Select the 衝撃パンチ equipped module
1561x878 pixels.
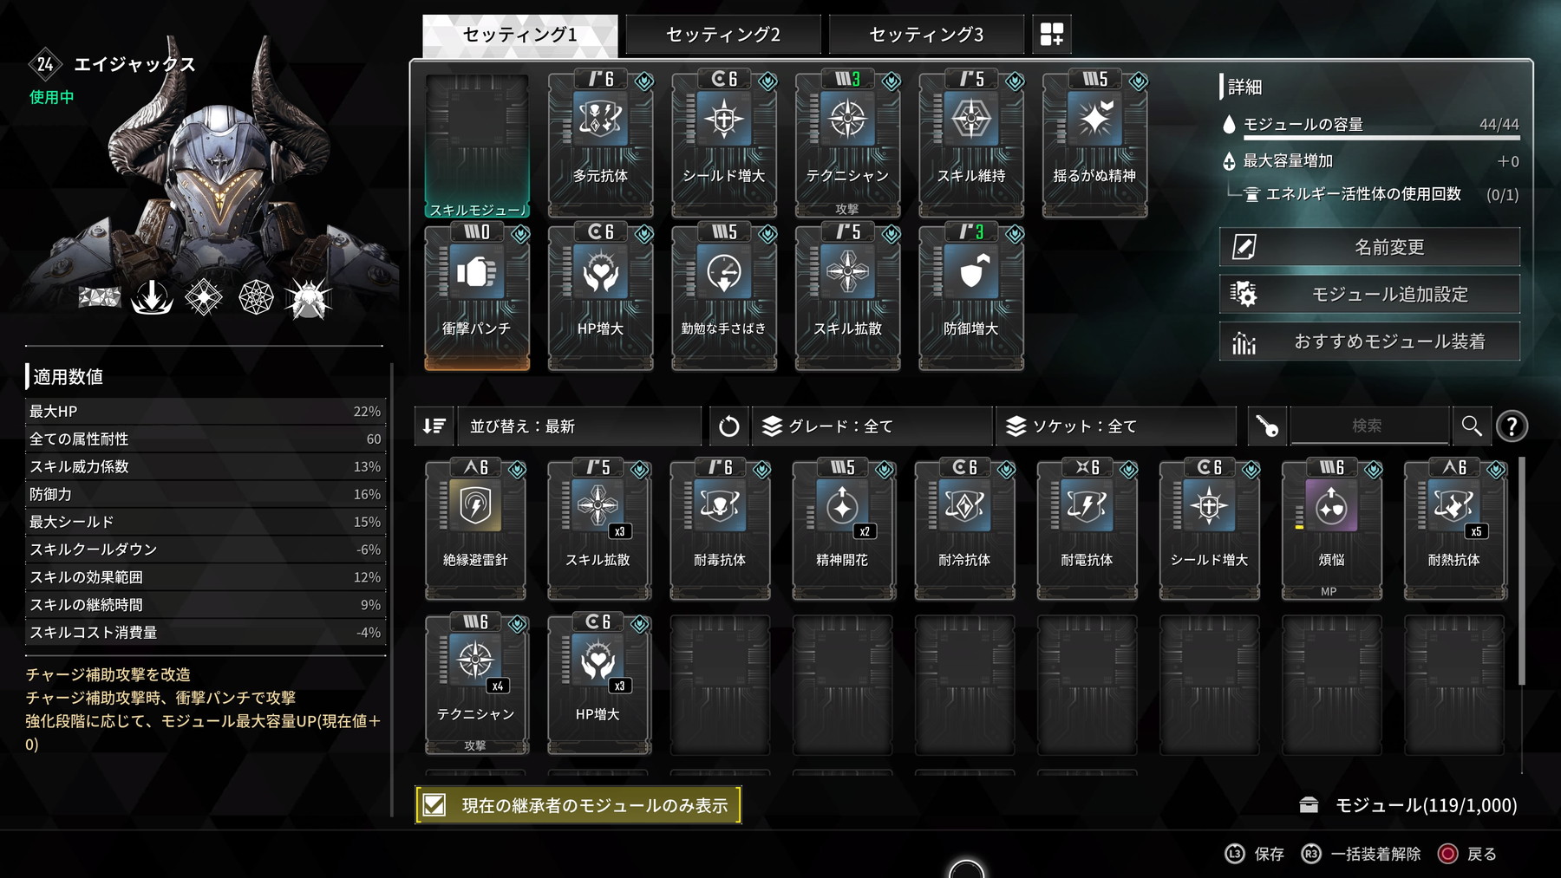click(x=476, y=296)
